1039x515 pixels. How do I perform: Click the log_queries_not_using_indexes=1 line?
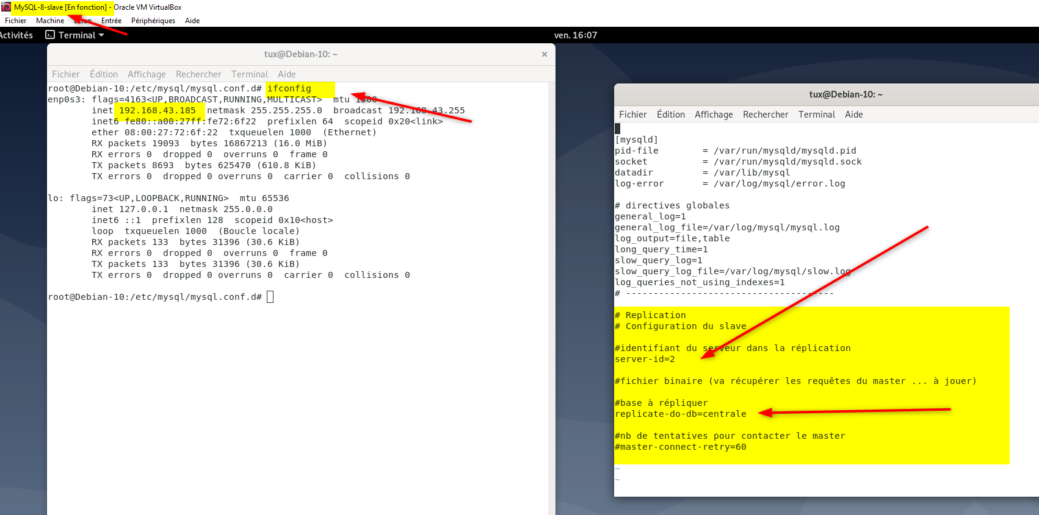click(700, 282)
